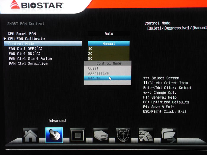The height and width of the screenshot is (155, 207).
Task: Select the FAN Ctrl Start Value 50 field
Action: 109,58
